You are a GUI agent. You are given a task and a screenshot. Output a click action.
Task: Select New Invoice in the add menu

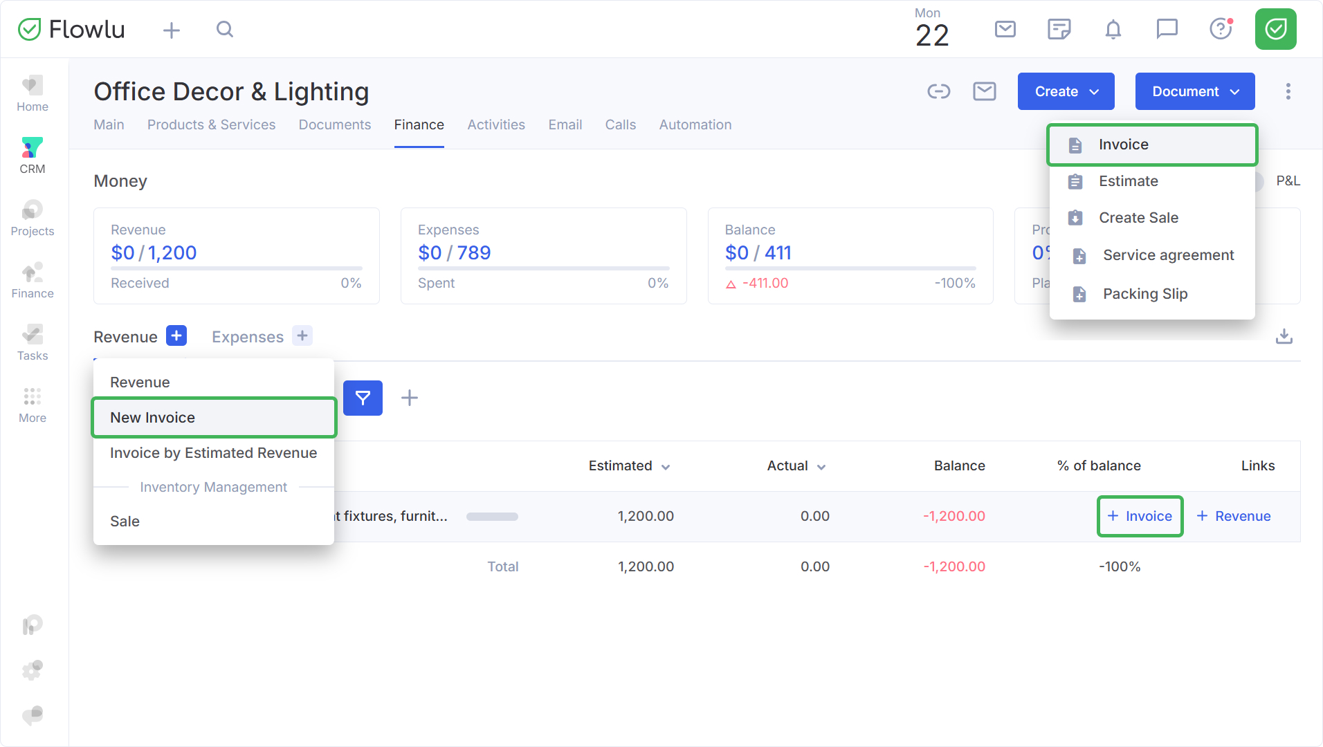[214, 418]
